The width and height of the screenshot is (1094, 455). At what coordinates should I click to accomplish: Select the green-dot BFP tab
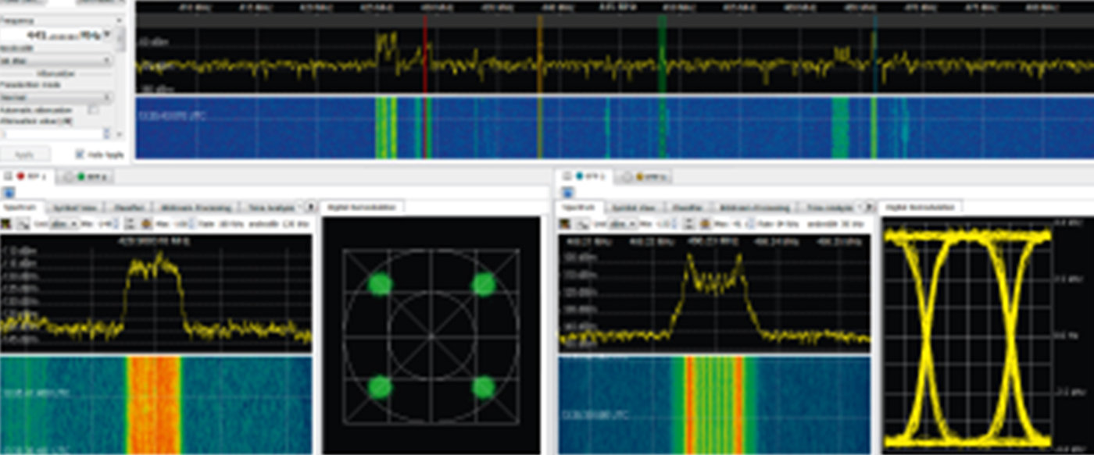(x=91, y=177)
